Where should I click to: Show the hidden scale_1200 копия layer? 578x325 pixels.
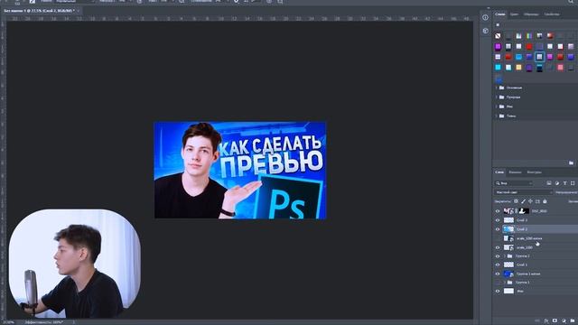click(498, 238)
